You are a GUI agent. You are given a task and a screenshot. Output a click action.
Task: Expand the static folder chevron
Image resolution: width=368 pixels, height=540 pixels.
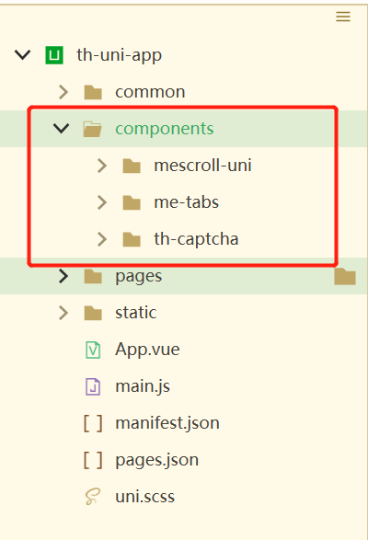click(63, 313)
